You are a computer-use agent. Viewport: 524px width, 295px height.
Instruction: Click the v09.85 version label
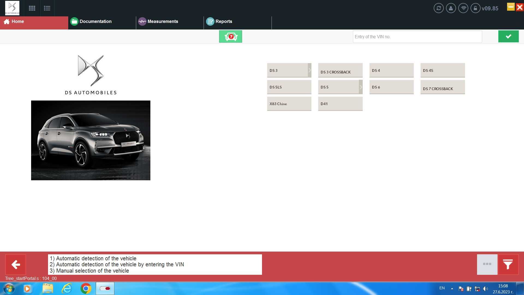(490, 8)
